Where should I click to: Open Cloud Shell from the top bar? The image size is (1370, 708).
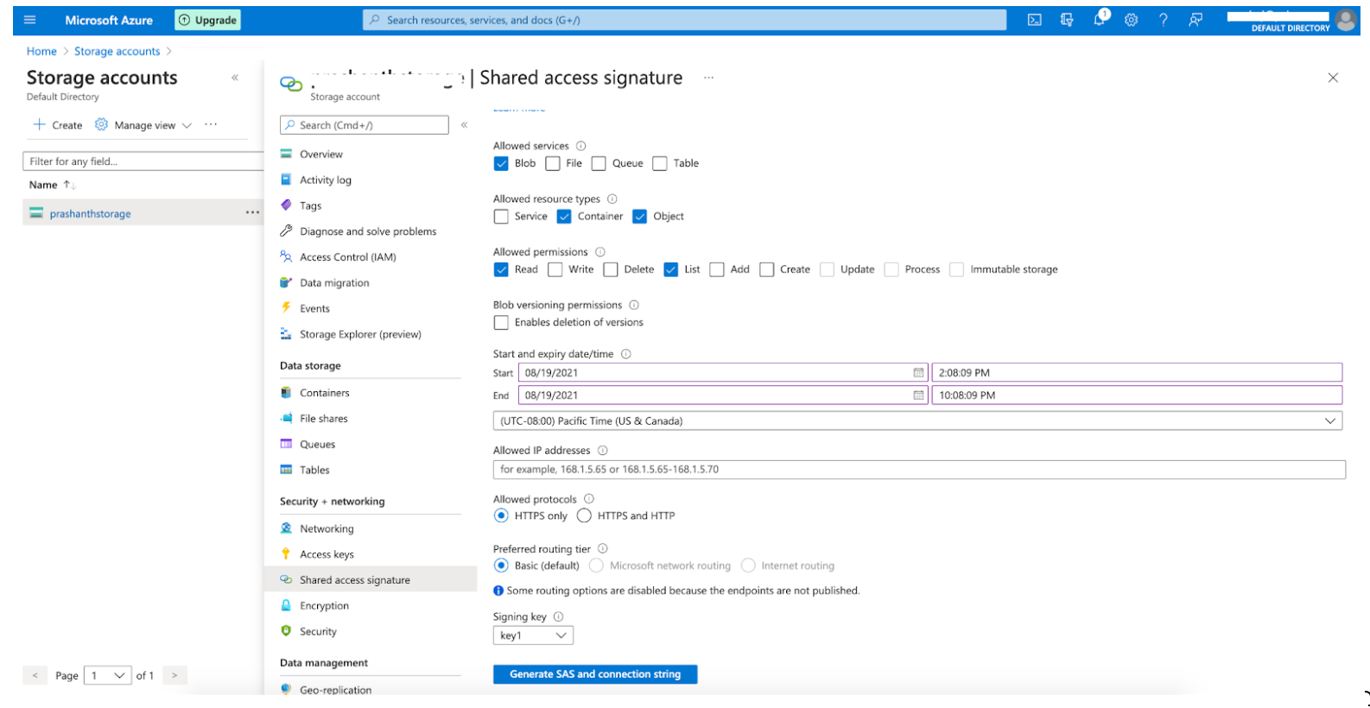pyautogui.click(x=1034, y=20)
